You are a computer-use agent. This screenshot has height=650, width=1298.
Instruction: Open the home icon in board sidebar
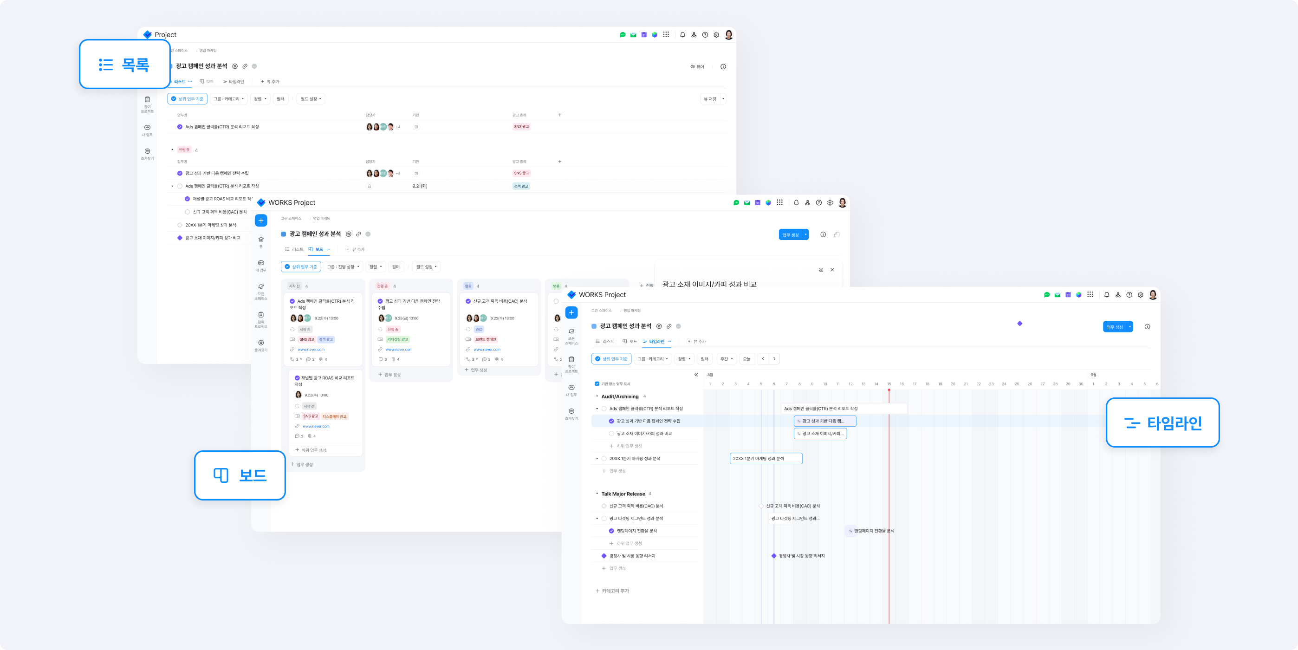pyautogui.click(x=261, y=240)
